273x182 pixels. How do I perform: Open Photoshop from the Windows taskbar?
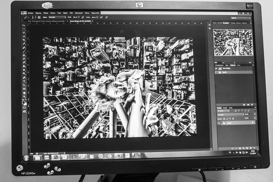tap(56, 157)
